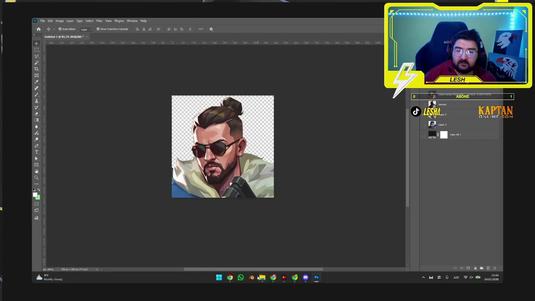Select the Path Selection arrow tool
The width and height of the screenshot is (535, 301).
pos(36,158)
